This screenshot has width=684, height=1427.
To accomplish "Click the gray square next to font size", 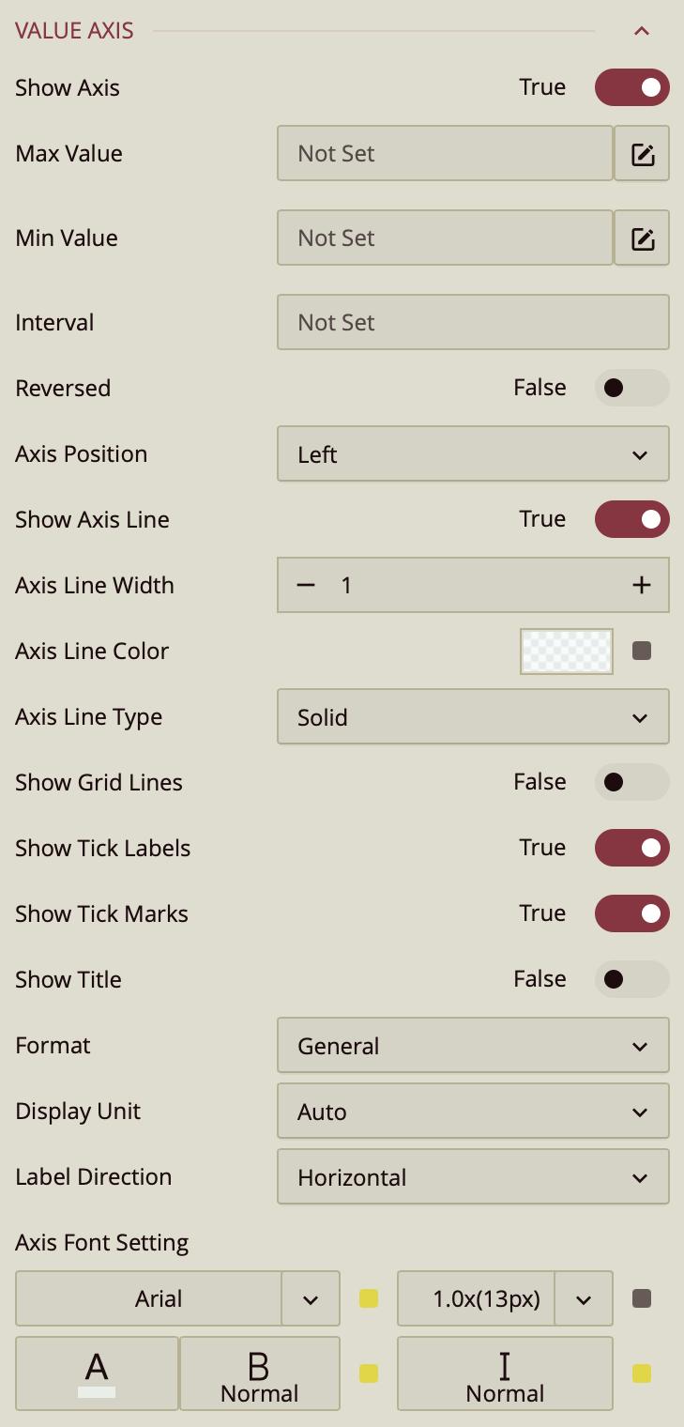I will (x=642, y=1299).
